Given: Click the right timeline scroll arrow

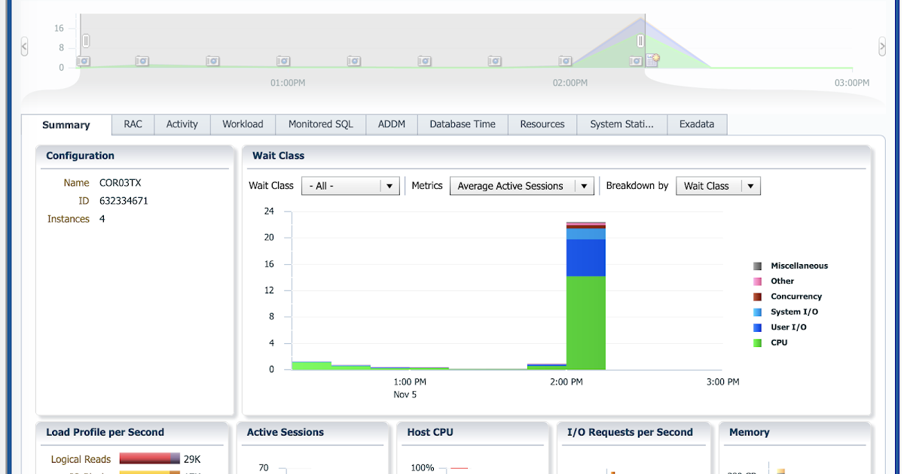Looking at the screenshot, I should click(x=881, y=46).
